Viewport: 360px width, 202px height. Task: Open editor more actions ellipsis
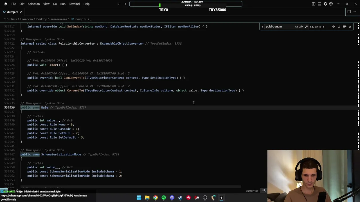[355, 12]
